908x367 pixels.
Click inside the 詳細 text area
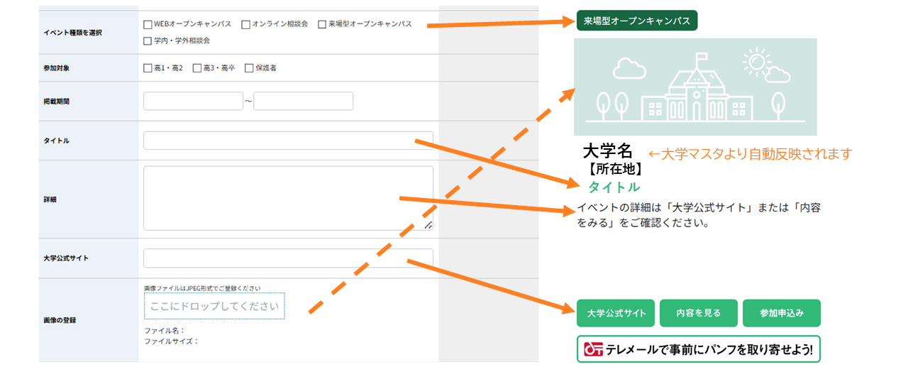coord(288,198)
